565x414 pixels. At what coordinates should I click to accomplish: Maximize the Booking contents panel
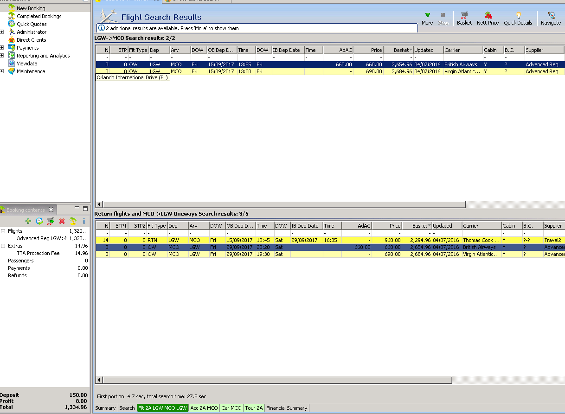[x=85, y=209]
